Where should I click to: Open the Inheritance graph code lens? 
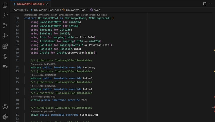click(x=48, y=15)
